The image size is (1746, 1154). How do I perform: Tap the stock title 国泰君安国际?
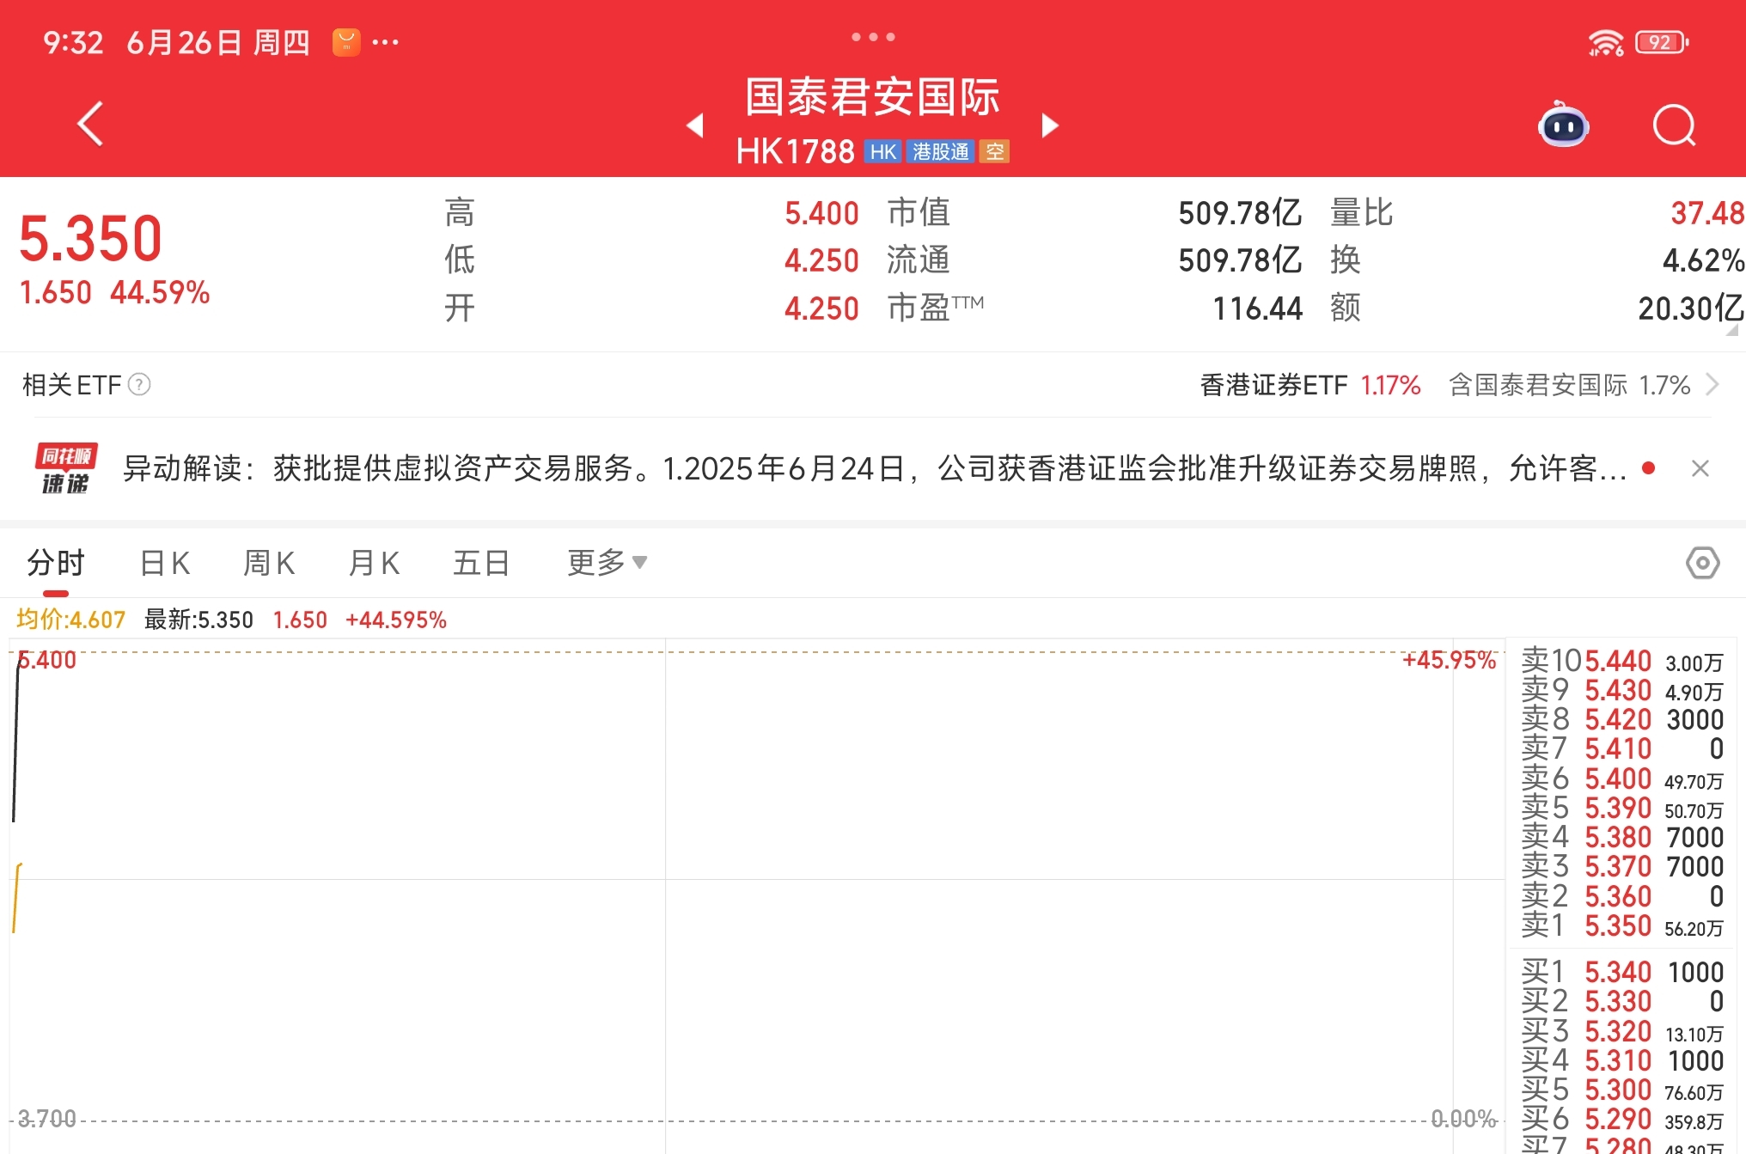click(x=873, y=96)
